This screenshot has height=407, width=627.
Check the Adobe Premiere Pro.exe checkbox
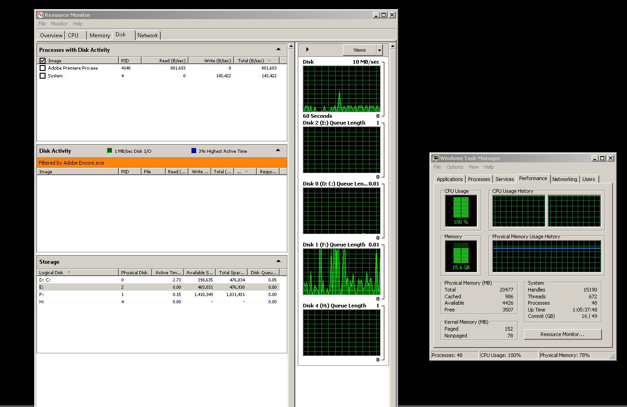43,68
